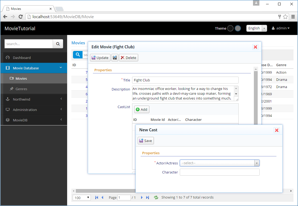Open the English language dropdown
This screenshot has height=206, width=298.
[256, 28]
